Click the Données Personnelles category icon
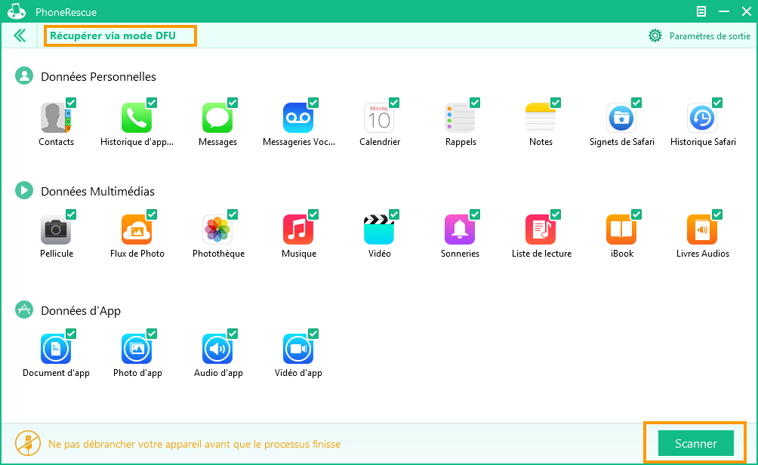This screenshot has width=758, height=465. point(24,76)
